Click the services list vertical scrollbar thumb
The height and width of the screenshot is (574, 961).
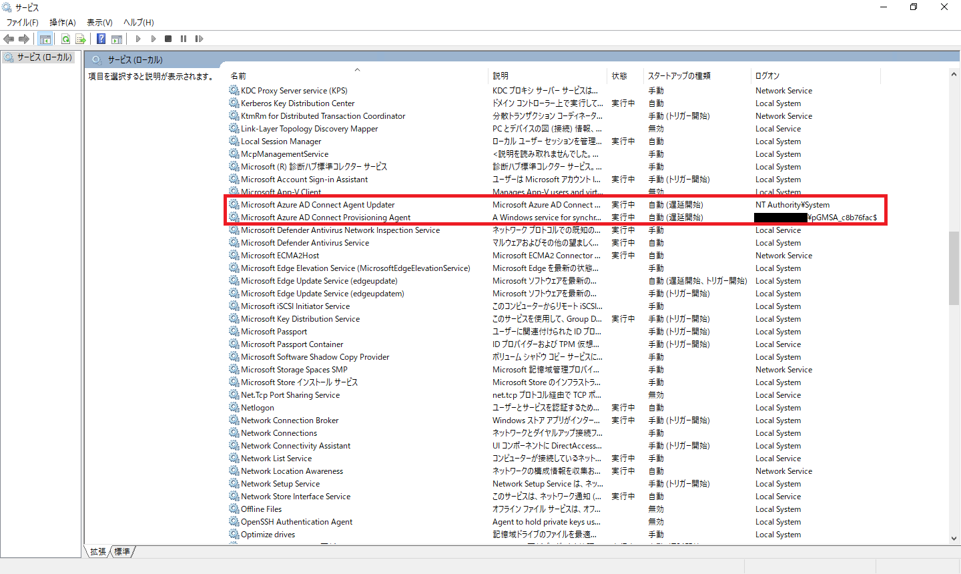(954, 268)
